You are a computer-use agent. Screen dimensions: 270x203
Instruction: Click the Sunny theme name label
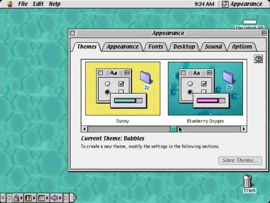pos(122,121)
